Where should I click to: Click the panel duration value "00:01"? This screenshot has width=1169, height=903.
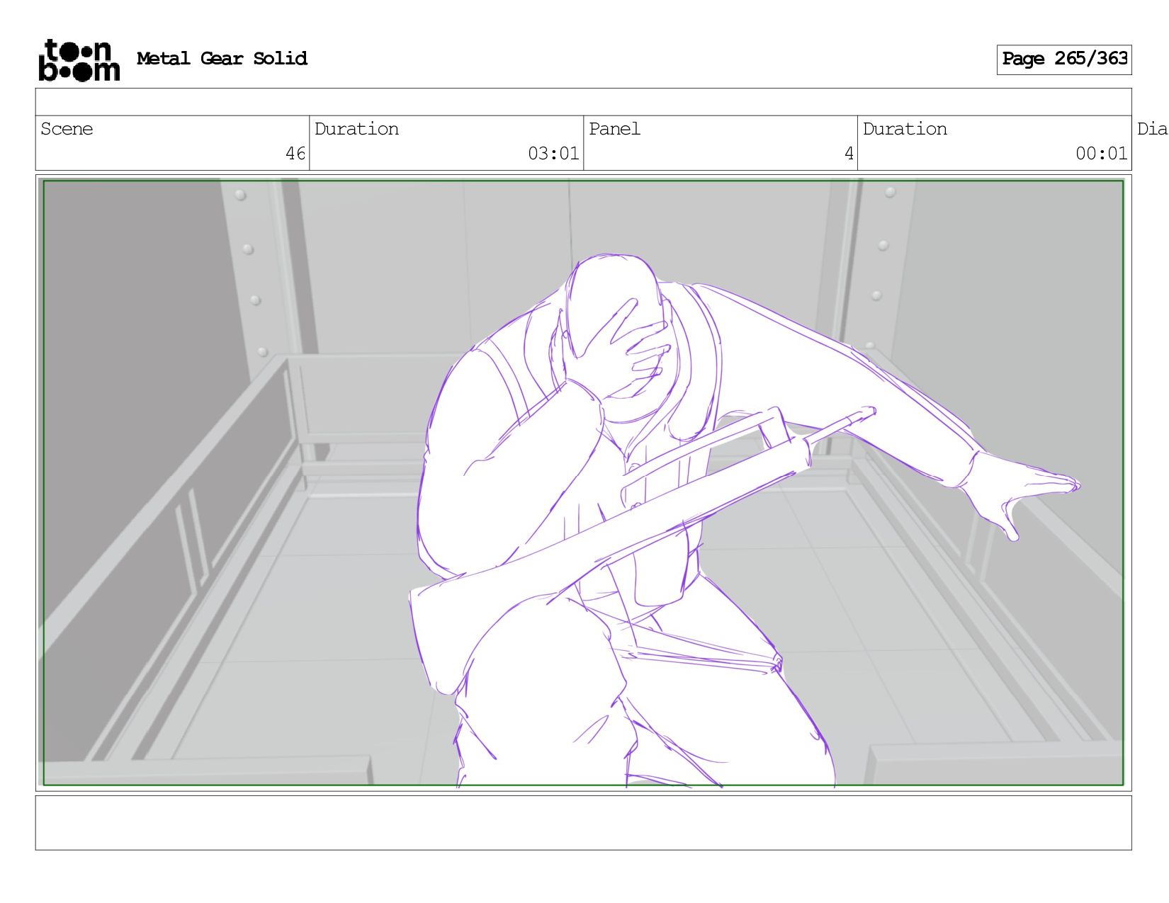1102,154
